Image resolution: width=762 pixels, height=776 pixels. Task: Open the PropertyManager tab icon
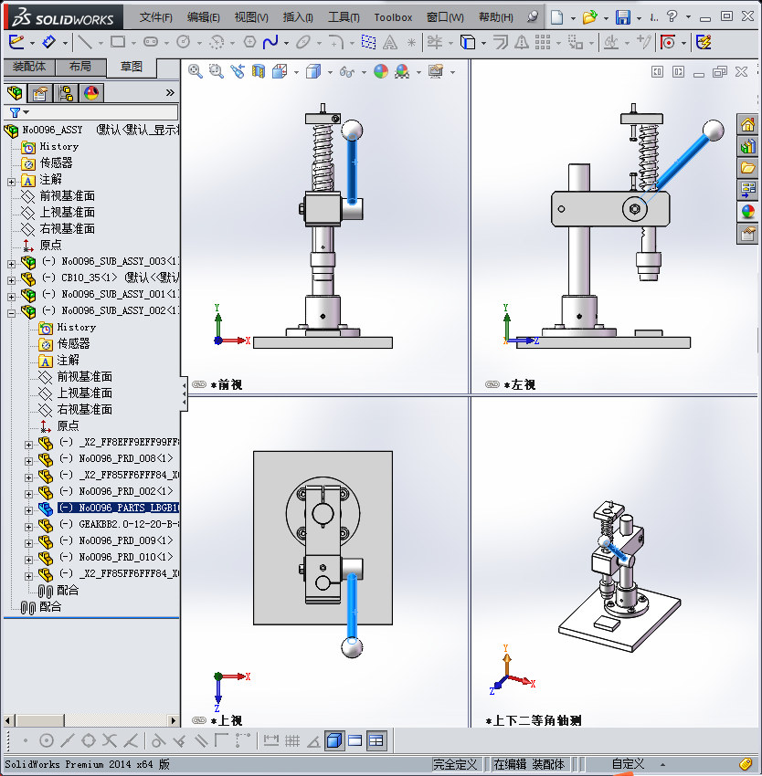coord(40,93)
